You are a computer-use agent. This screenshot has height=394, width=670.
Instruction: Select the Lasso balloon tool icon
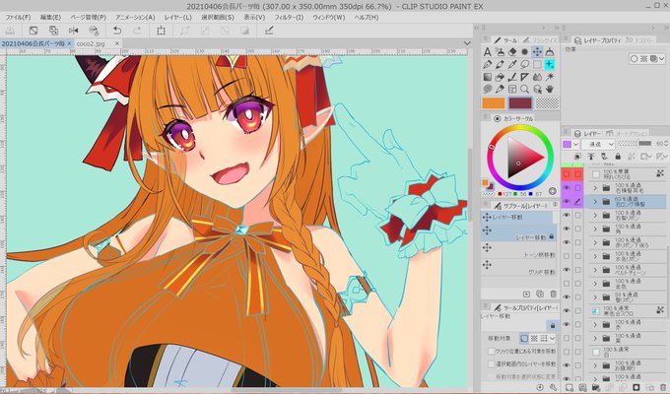click(x=525, y=65)
